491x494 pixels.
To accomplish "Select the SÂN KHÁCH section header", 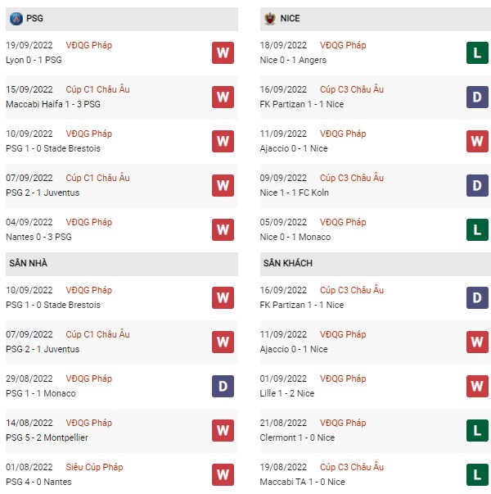I will 376,264.
